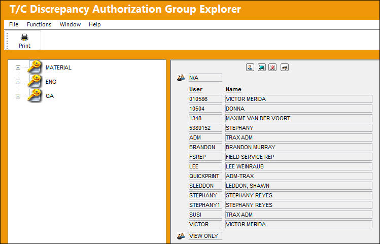The width and height of the screenshot is (380, 244).
Task: Click the user person icon button
Action: click(250, 67)
